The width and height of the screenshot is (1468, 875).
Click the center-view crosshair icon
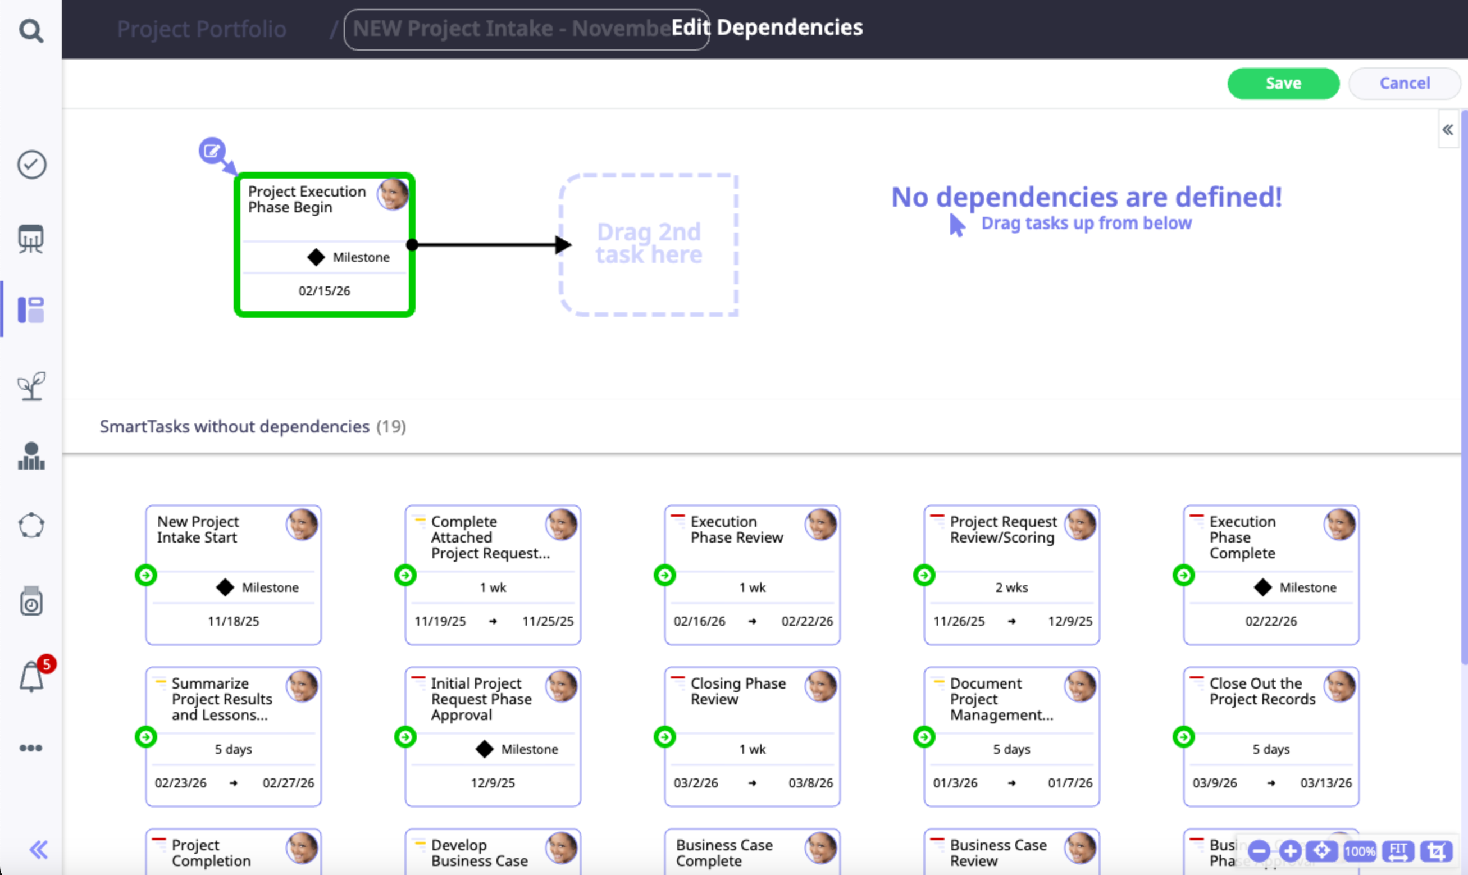1321,851
